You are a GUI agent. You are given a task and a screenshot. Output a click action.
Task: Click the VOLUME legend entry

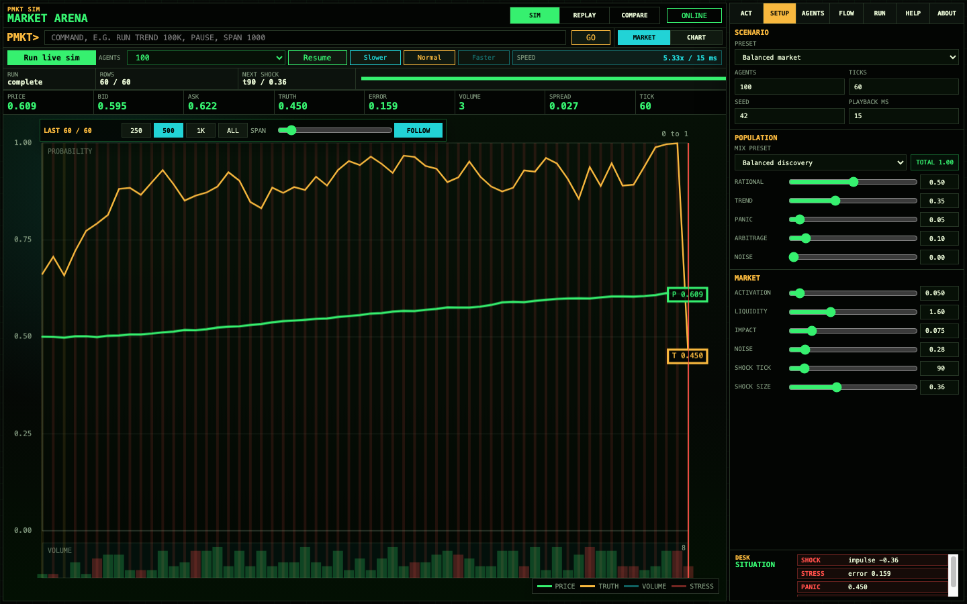click(x=645, y=587)
